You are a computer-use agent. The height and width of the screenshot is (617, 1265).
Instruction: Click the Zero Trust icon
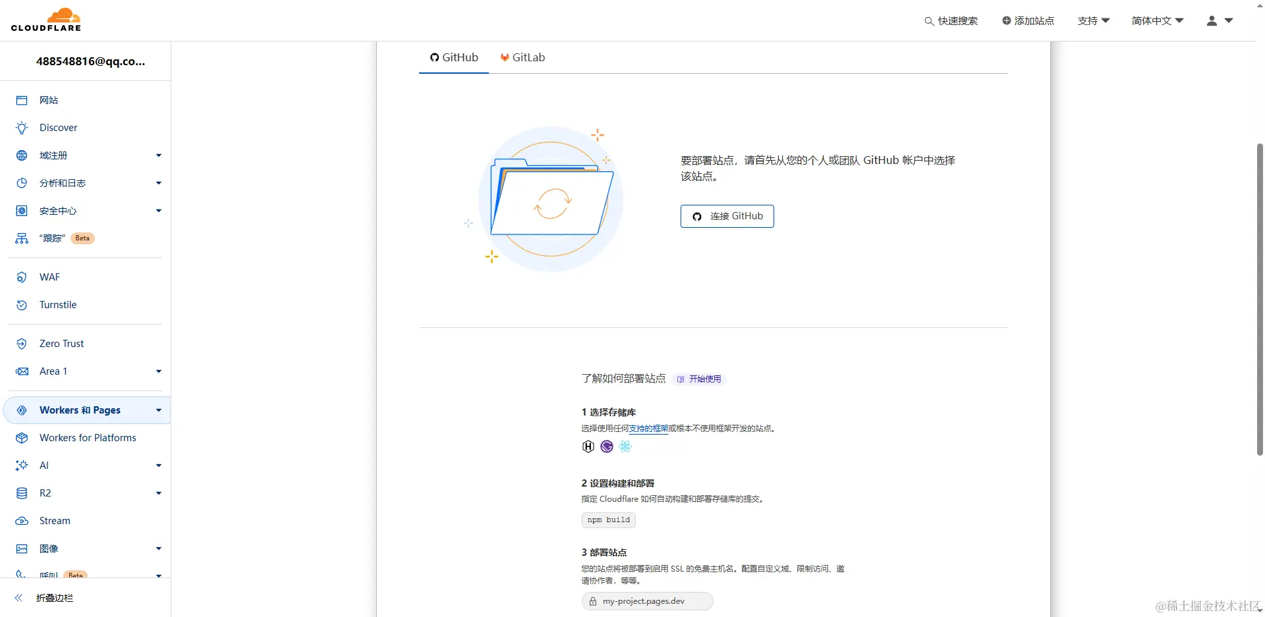coord(22,344)
